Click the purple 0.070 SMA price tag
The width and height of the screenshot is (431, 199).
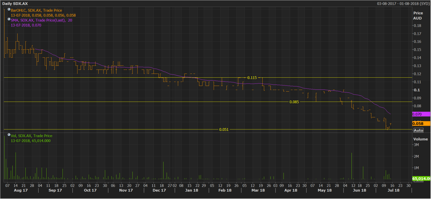421,114
